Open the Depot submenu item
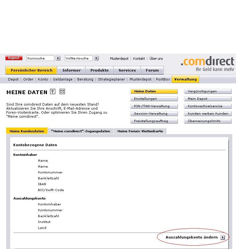Viewport: 236px width, 249px height. click(x=13, y=79)
